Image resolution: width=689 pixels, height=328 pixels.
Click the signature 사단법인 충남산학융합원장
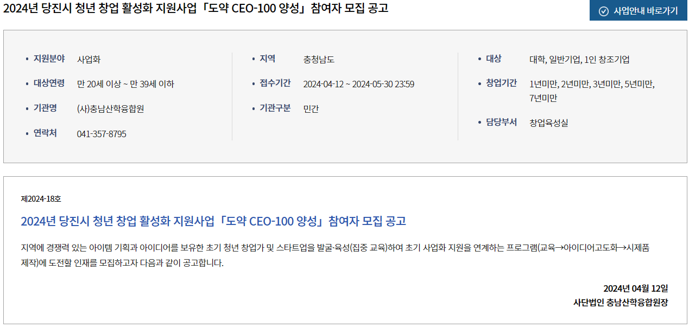point(621,303)
